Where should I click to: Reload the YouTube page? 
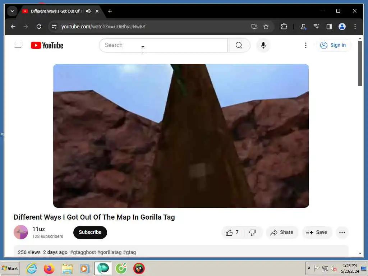point(39,27)
